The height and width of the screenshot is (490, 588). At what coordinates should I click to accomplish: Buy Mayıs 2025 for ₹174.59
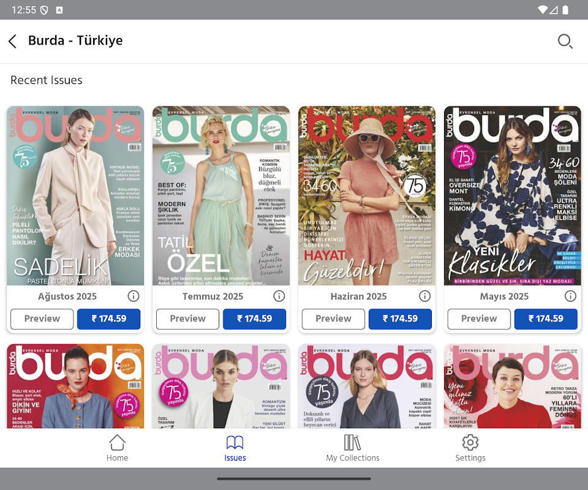coord(546,319)
